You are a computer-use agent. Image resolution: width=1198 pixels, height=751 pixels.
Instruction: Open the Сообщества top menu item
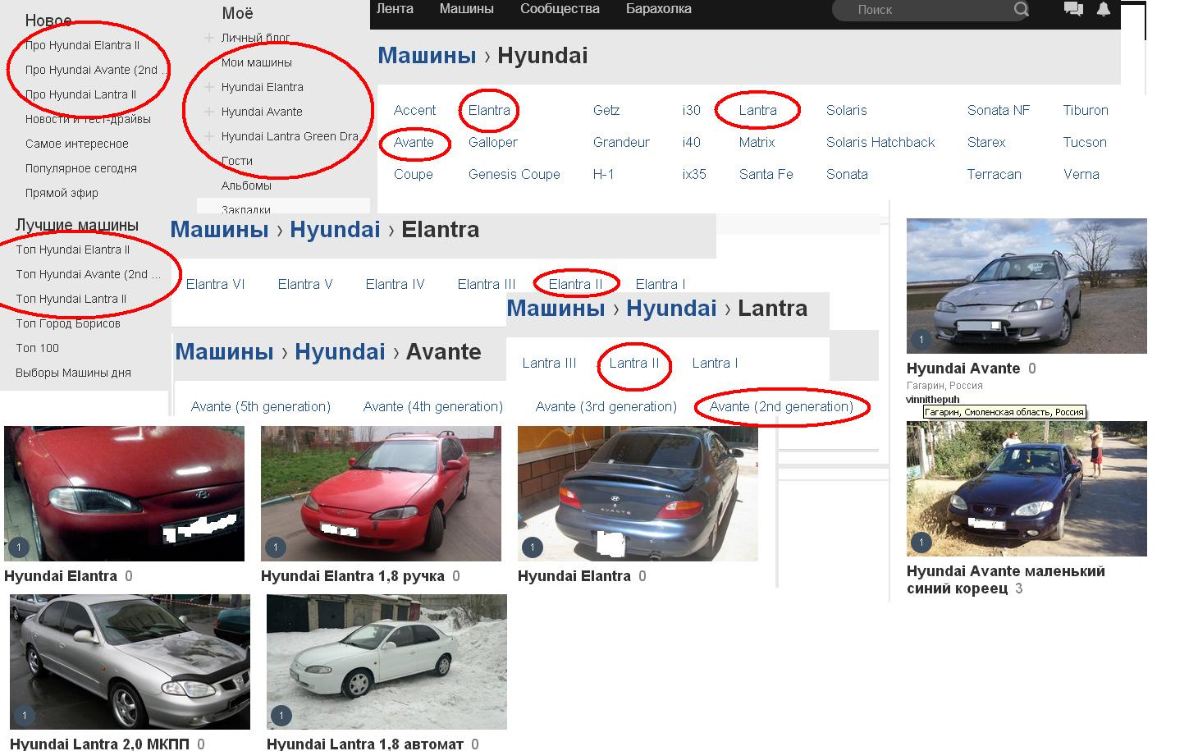point(560,9)
